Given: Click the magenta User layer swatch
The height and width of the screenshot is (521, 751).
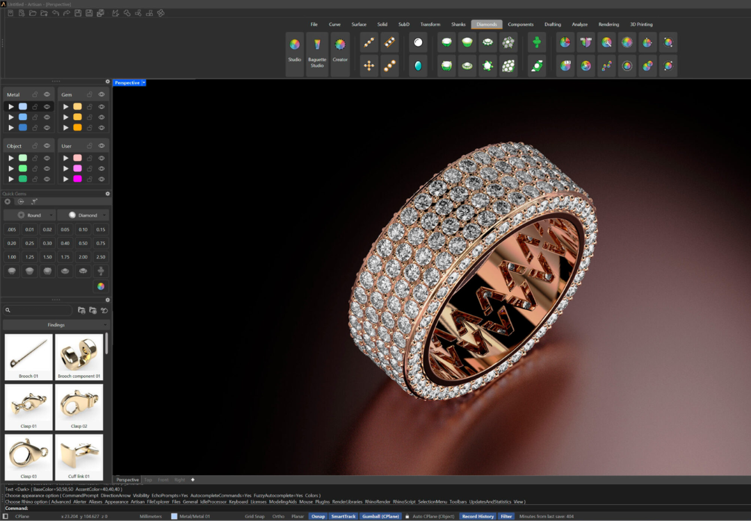Looking at the screenshot, I should pos(77,179).
